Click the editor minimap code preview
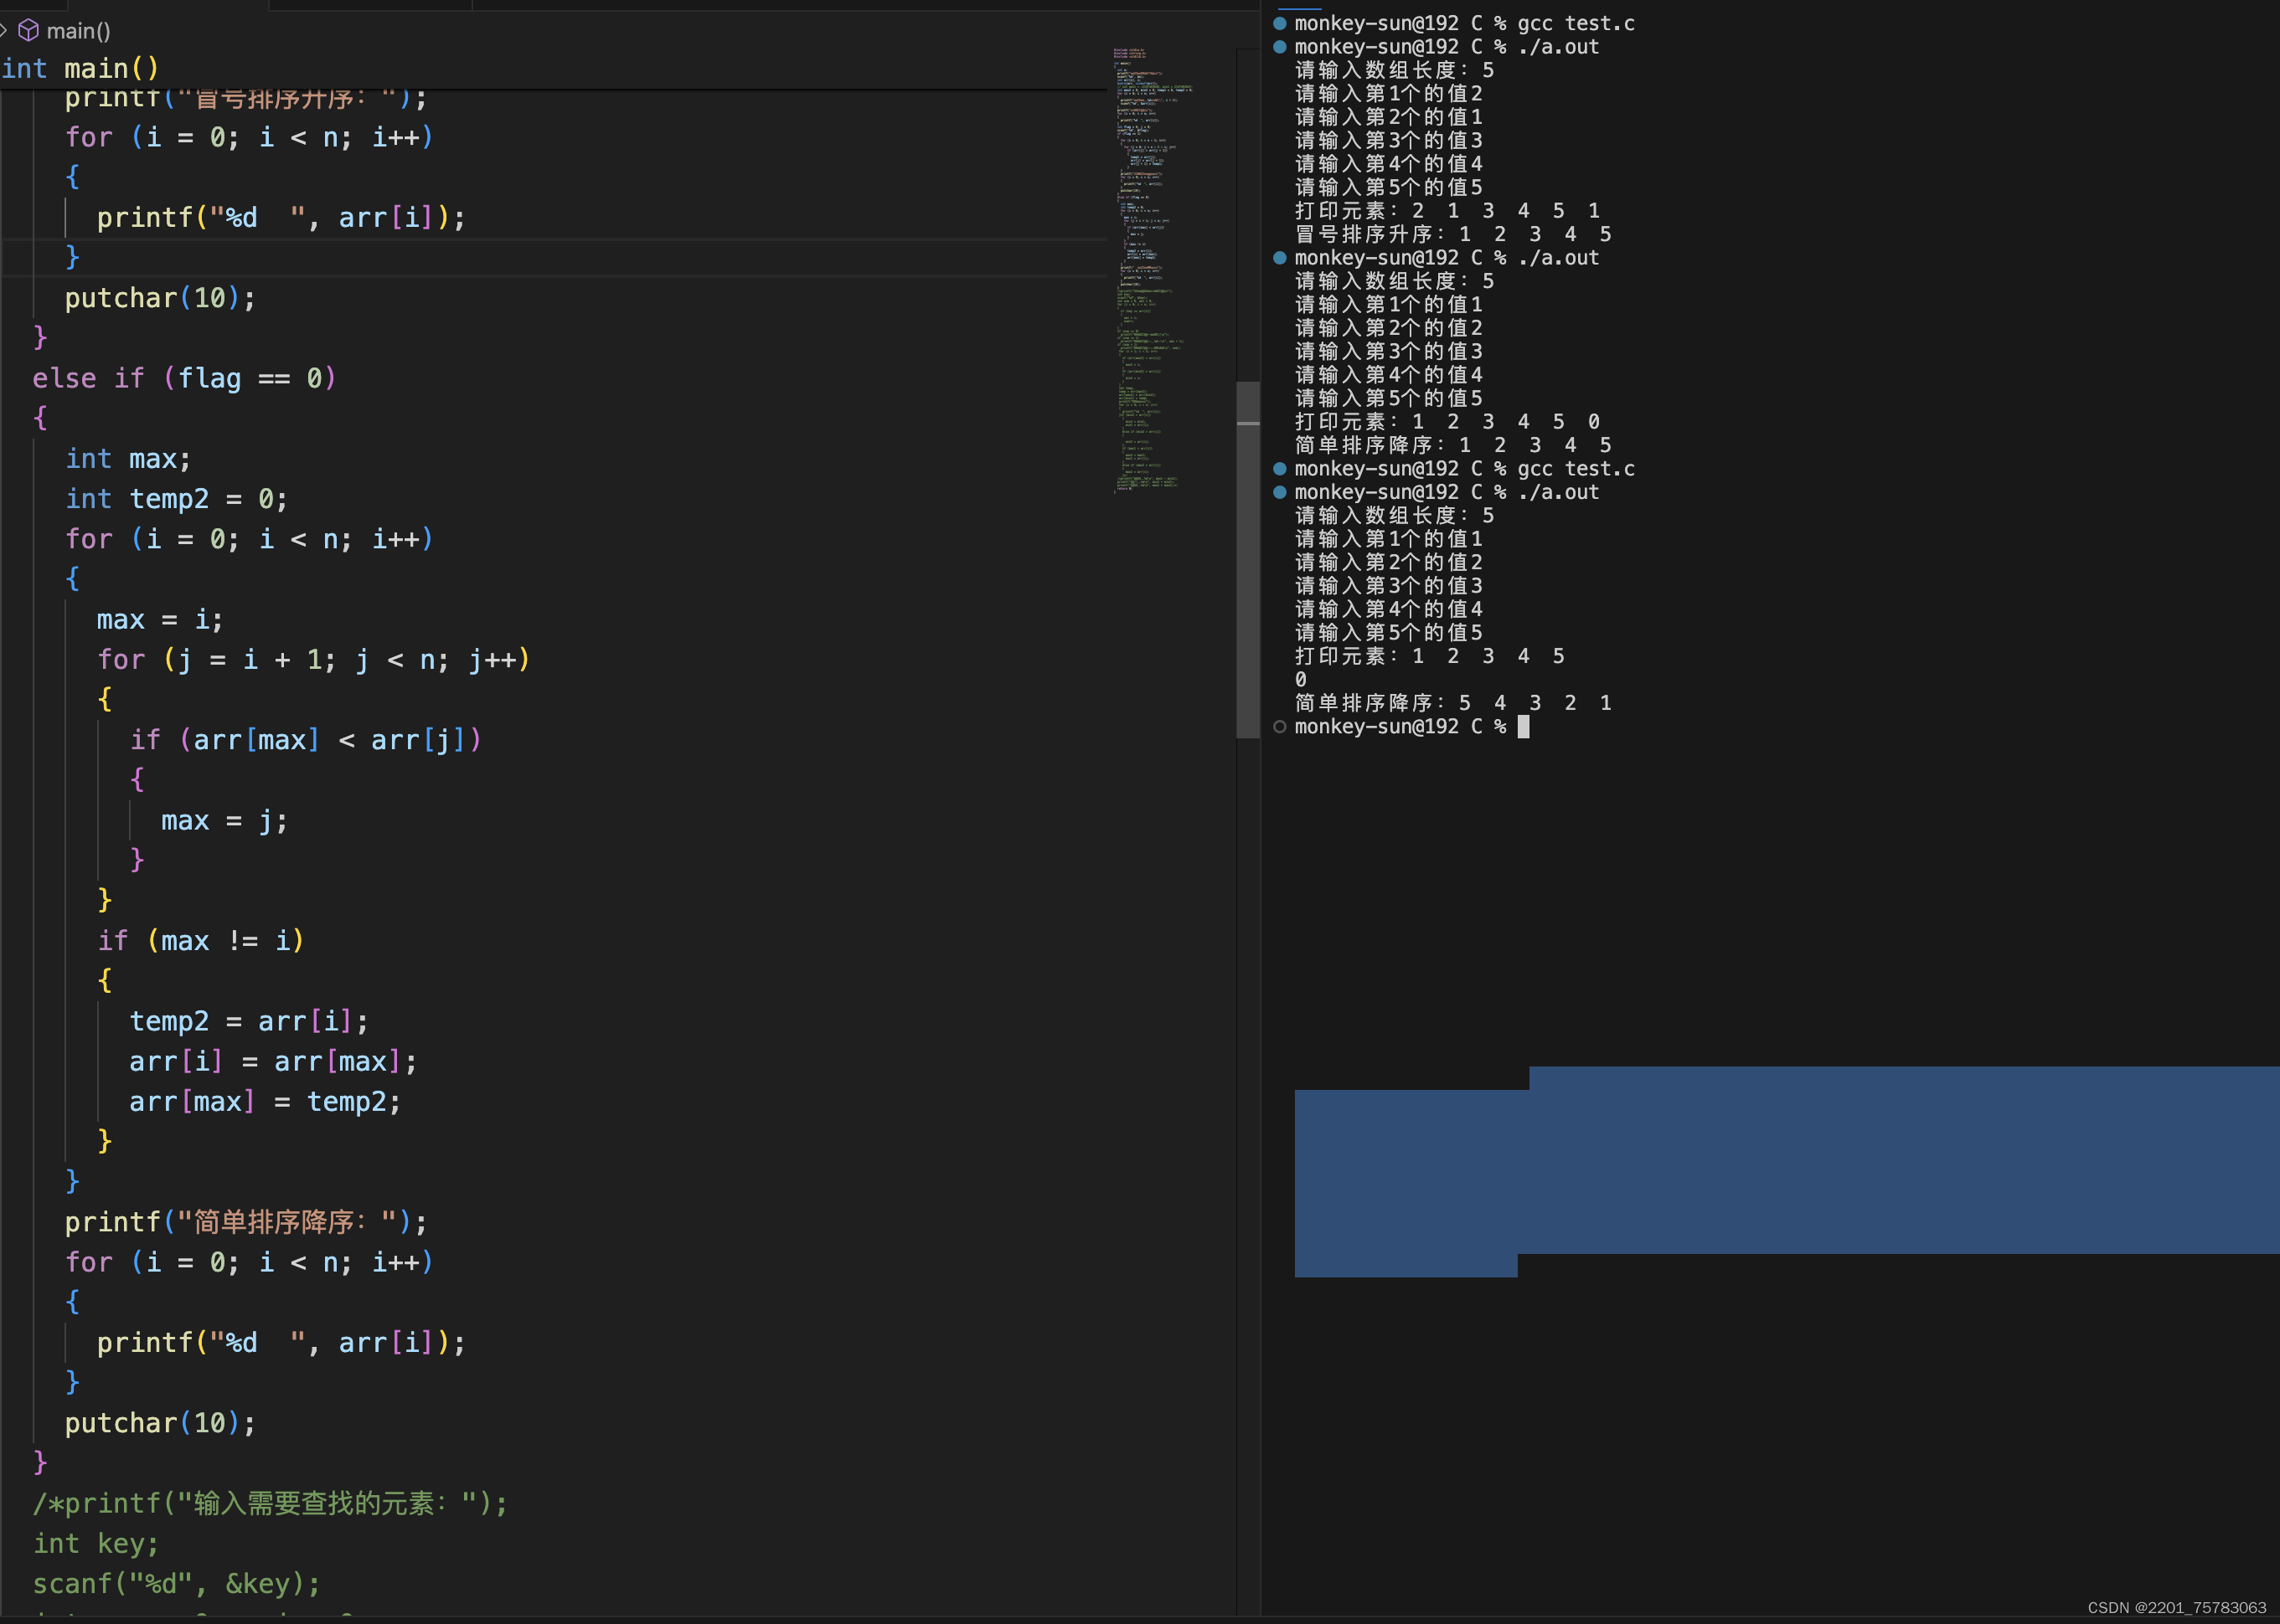The width and height of the screenshot is (2280, 1624). 1151,270
